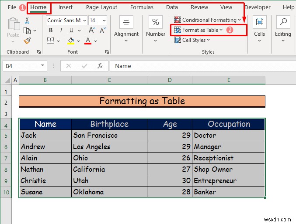Click Format as Table

[x=198, y=30]
